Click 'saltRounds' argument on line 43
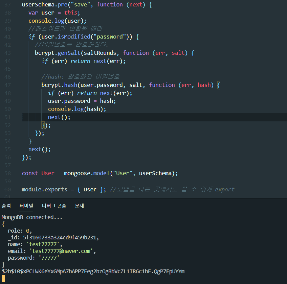This screenshot has height=284, width=287. pos(100,53)
